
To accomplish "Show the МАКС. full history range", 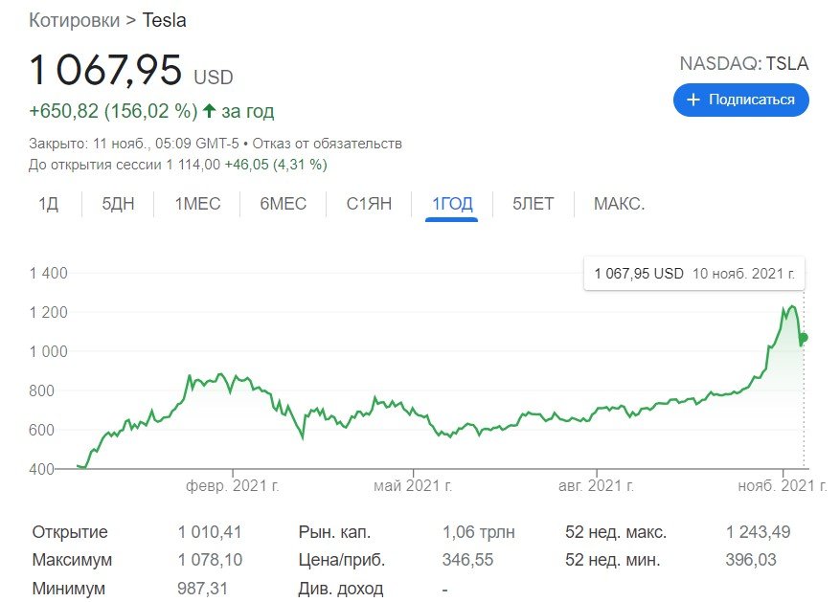I will [619, 204].
